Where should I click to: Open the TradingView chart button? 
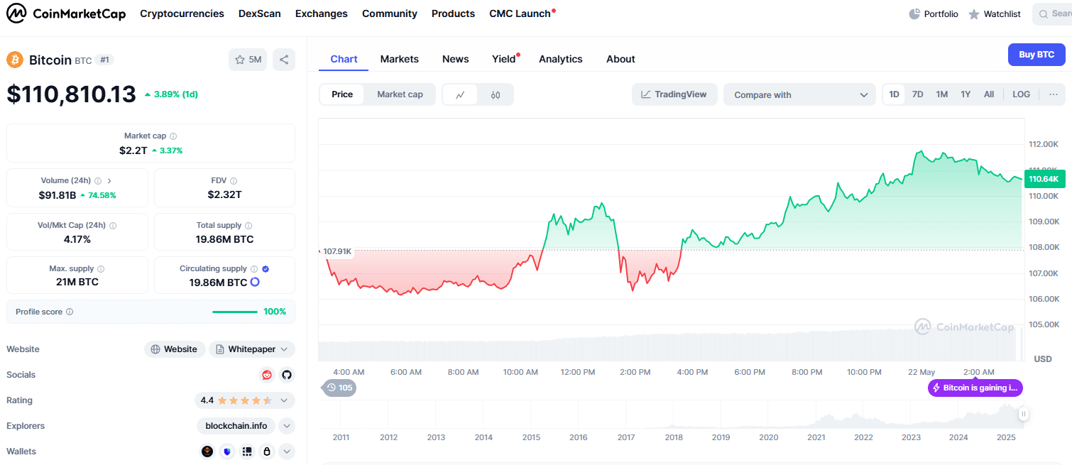[x=674, y=94]
